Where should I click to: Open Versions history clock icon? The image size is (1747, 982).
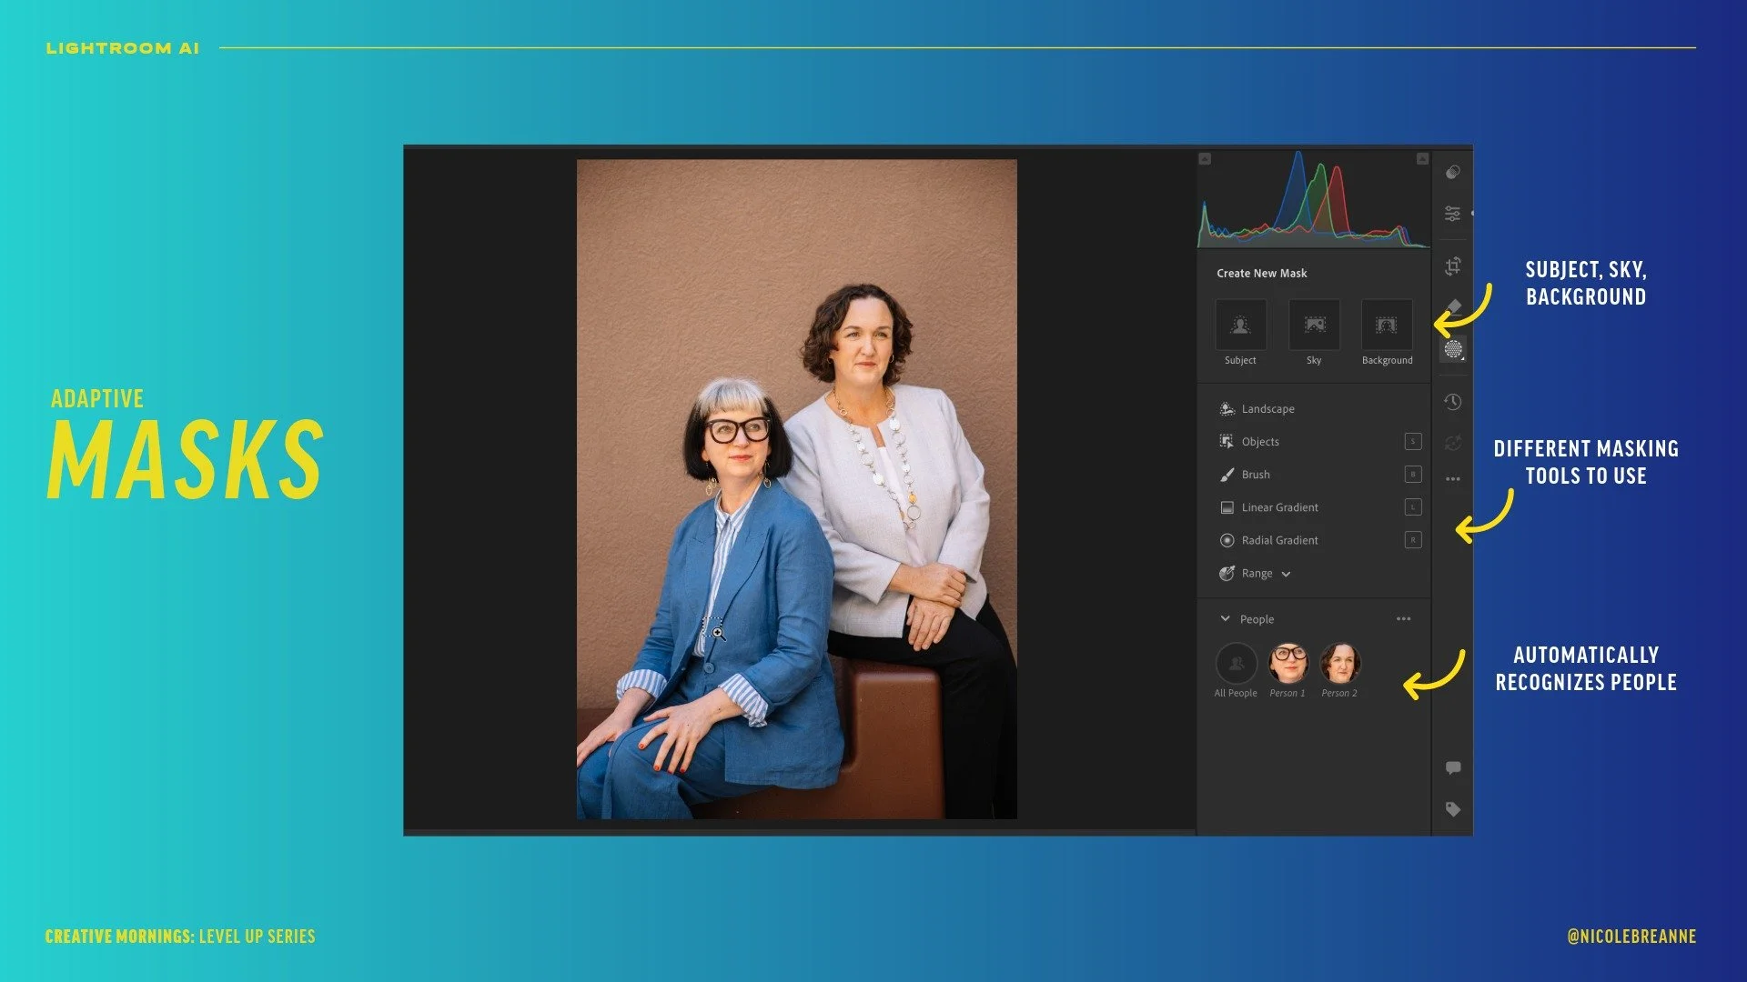[1453, 402]
